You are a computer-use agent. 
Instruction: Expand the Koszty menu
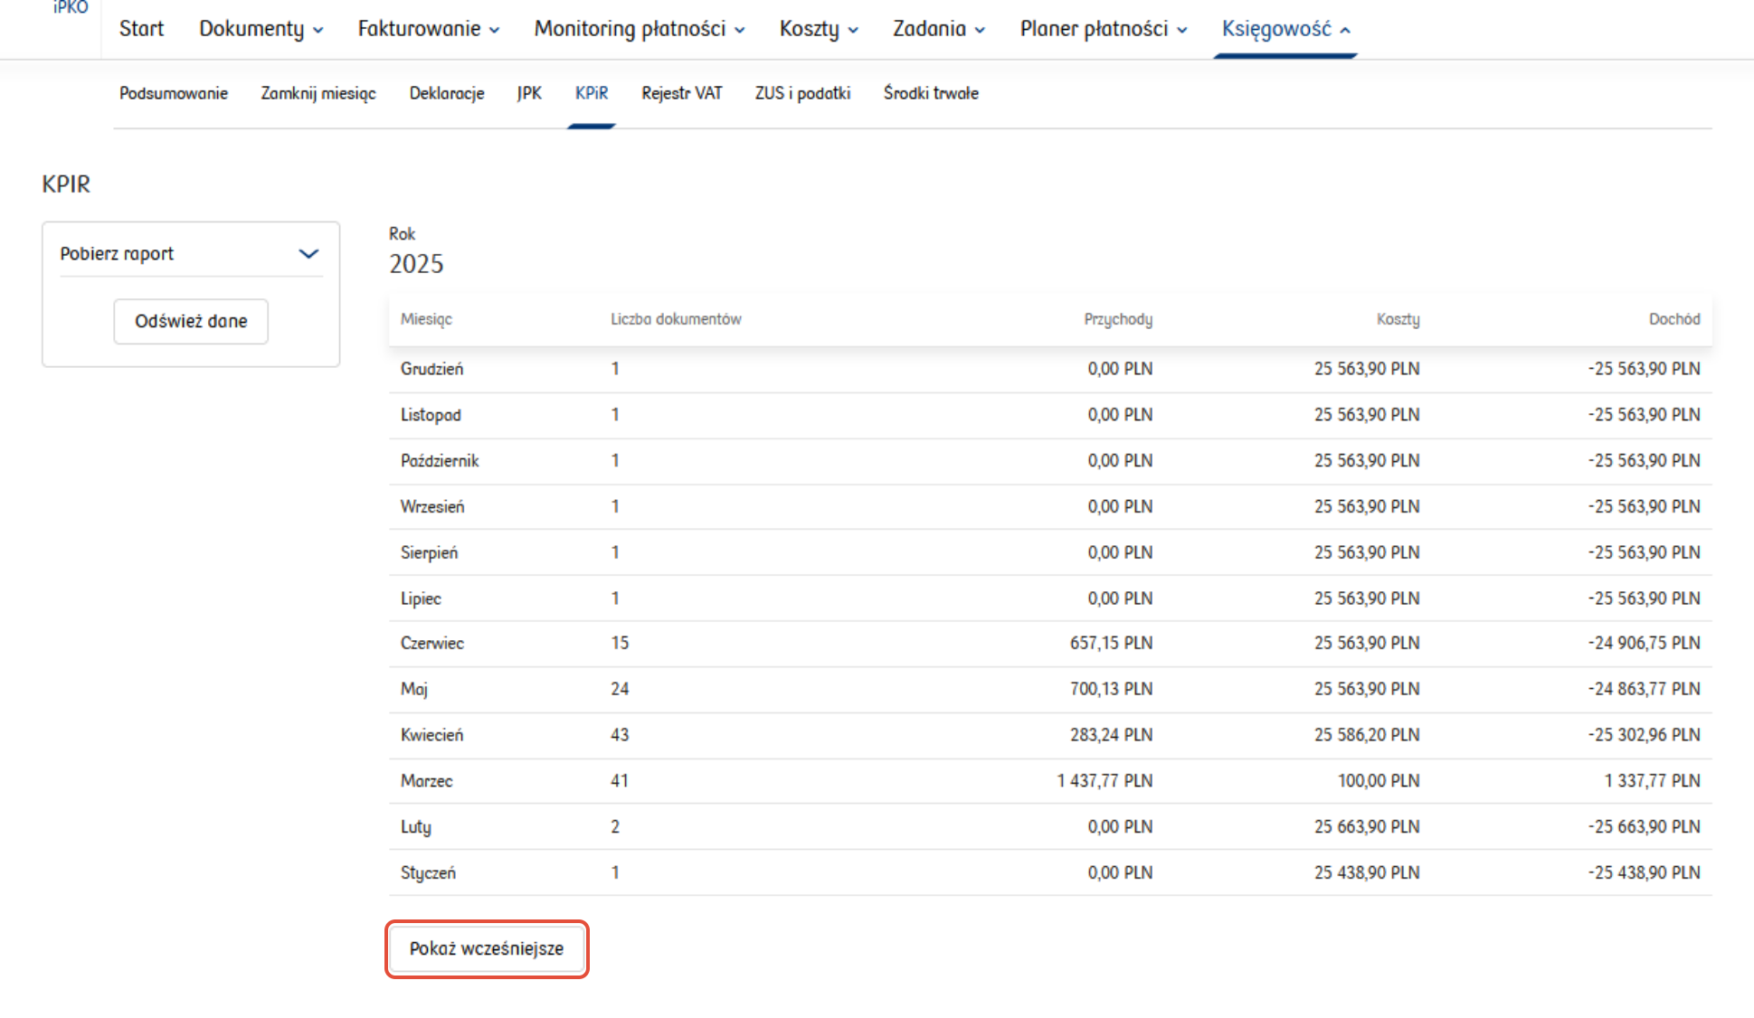tap(818, 29)
